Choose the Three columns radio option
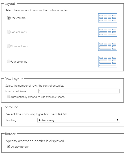Screen dimensions: 125x154 [x=9, y=46]
